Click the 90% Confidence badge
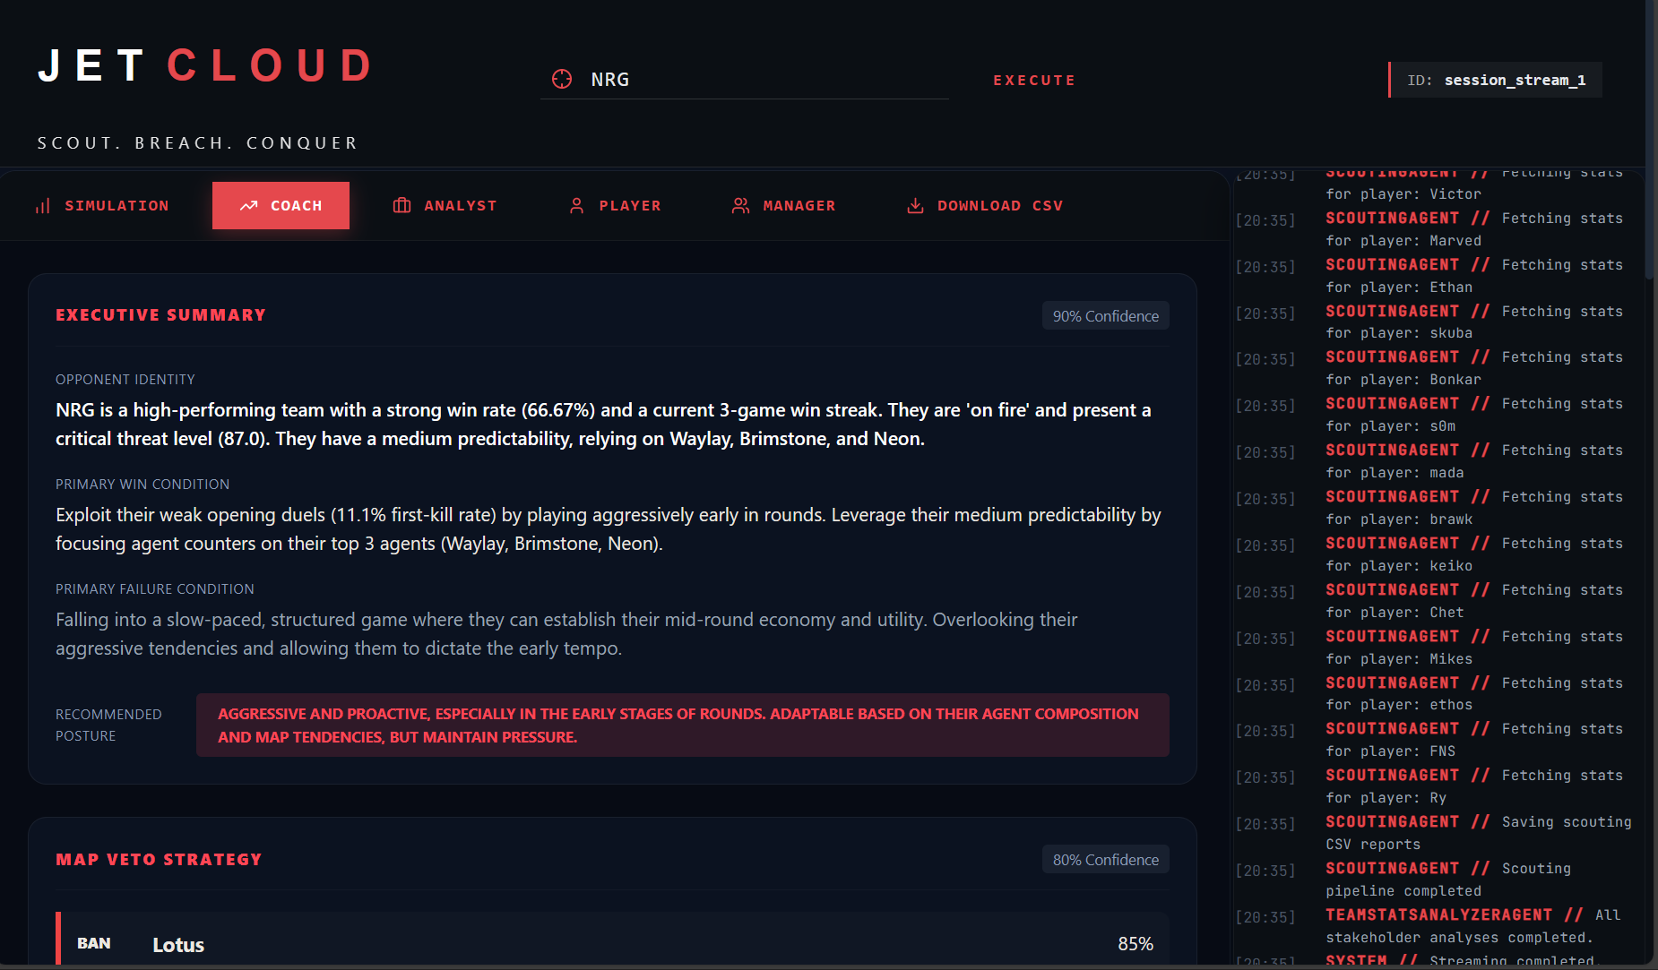Viewport: 1658px width, 970px height. [1105, 316]
